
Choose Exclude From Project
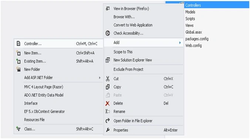pyautogui.click(x=143, y=69)
